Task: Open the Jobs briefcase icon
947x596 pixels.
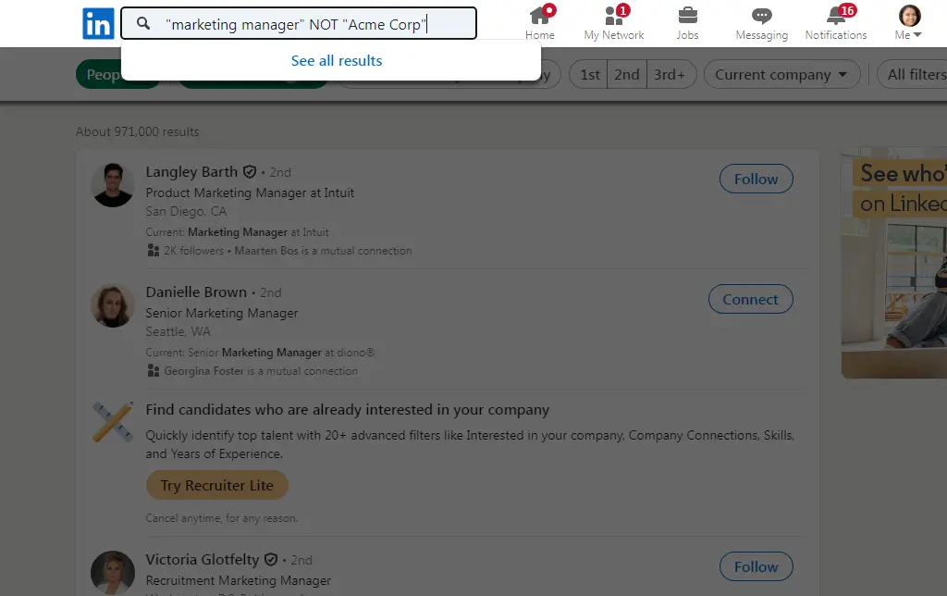Action: 687,15
